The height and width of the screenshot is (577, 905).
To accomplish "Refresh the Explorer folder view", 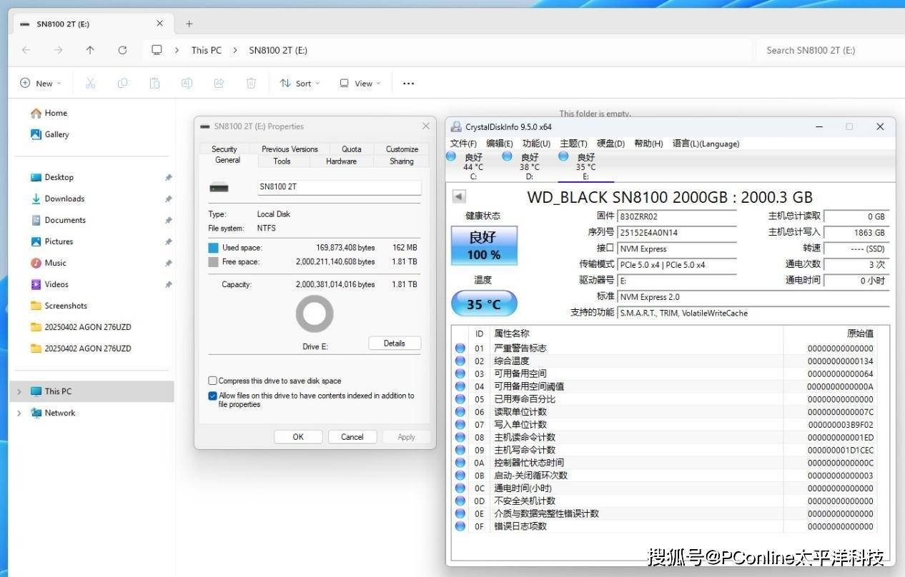I will coord(122,50).
